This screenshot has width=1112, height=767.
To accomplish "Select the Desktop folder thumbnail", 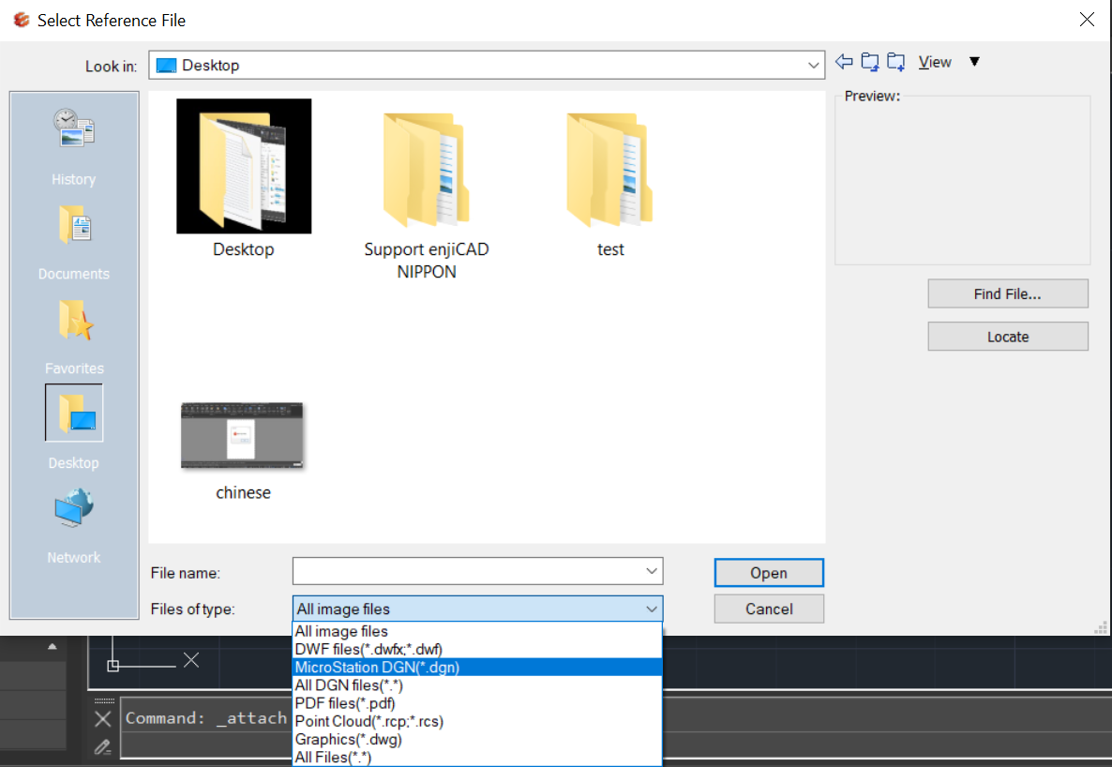I will click(243, 179).
